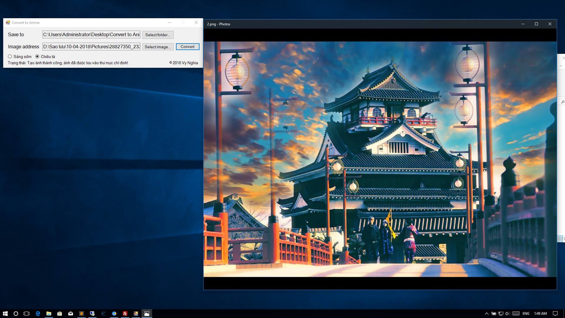
Task: Click the speaker icon to open the volume slider
Action: 507,313
